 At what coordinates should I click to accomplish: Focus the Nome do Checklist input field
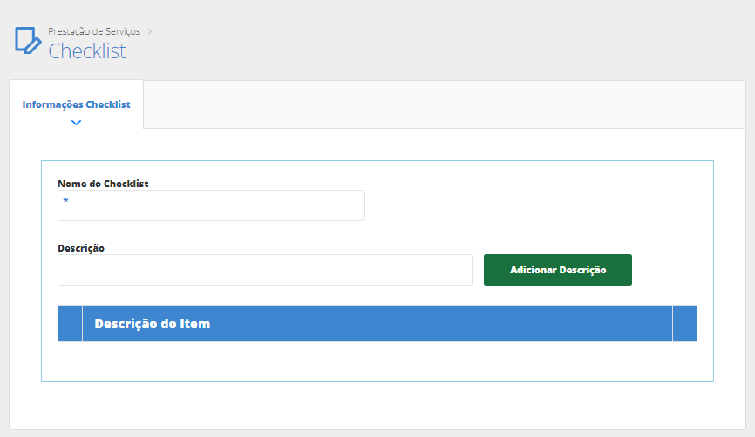(211, 205)
